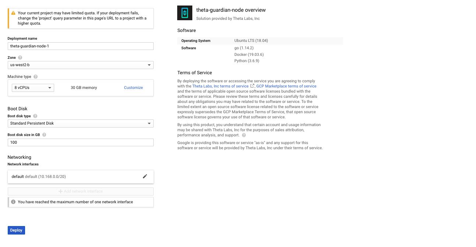Click the Boot Disk section heading

17,109
